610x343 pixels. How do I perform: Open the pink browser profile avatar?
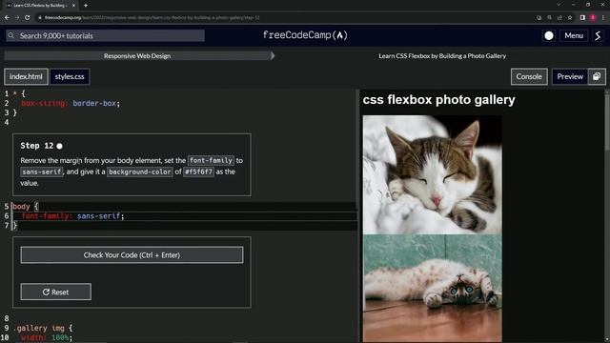tap(593, 17)
